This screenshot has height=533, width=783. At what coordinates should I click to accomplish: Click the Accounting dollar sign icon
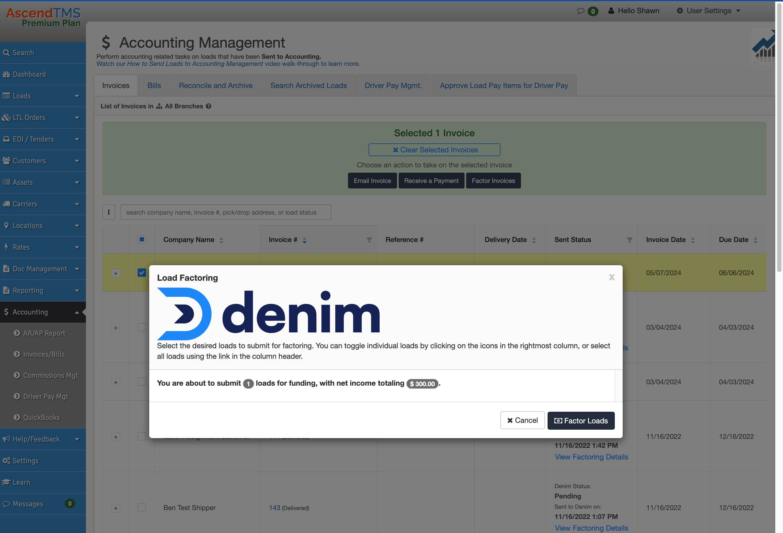coord(6,312)
